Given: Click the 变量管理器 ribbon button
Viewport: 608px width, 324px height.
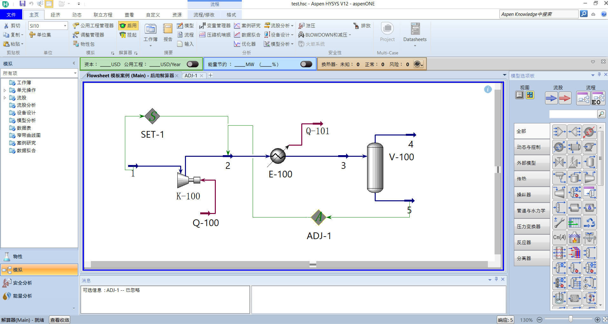Looking at the screenshot, I should click(215, 25).
